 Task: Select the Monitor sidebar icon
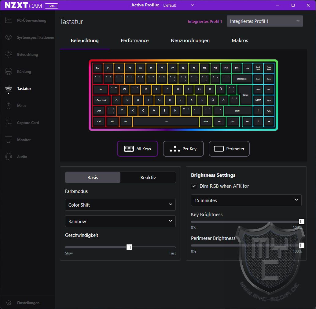pyautogui.click(x=9, y=140)
